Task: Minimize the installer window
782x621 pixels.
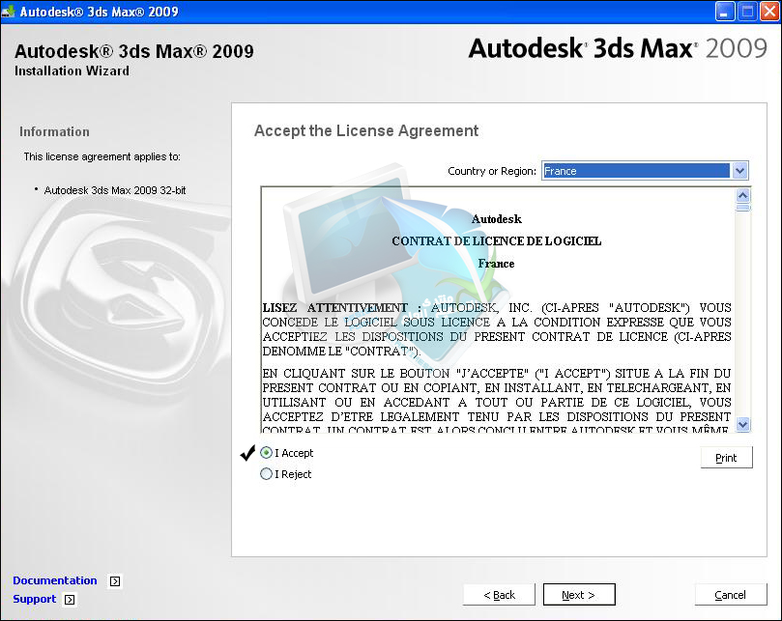Action: pyautogui.click(x=724, y=12)
